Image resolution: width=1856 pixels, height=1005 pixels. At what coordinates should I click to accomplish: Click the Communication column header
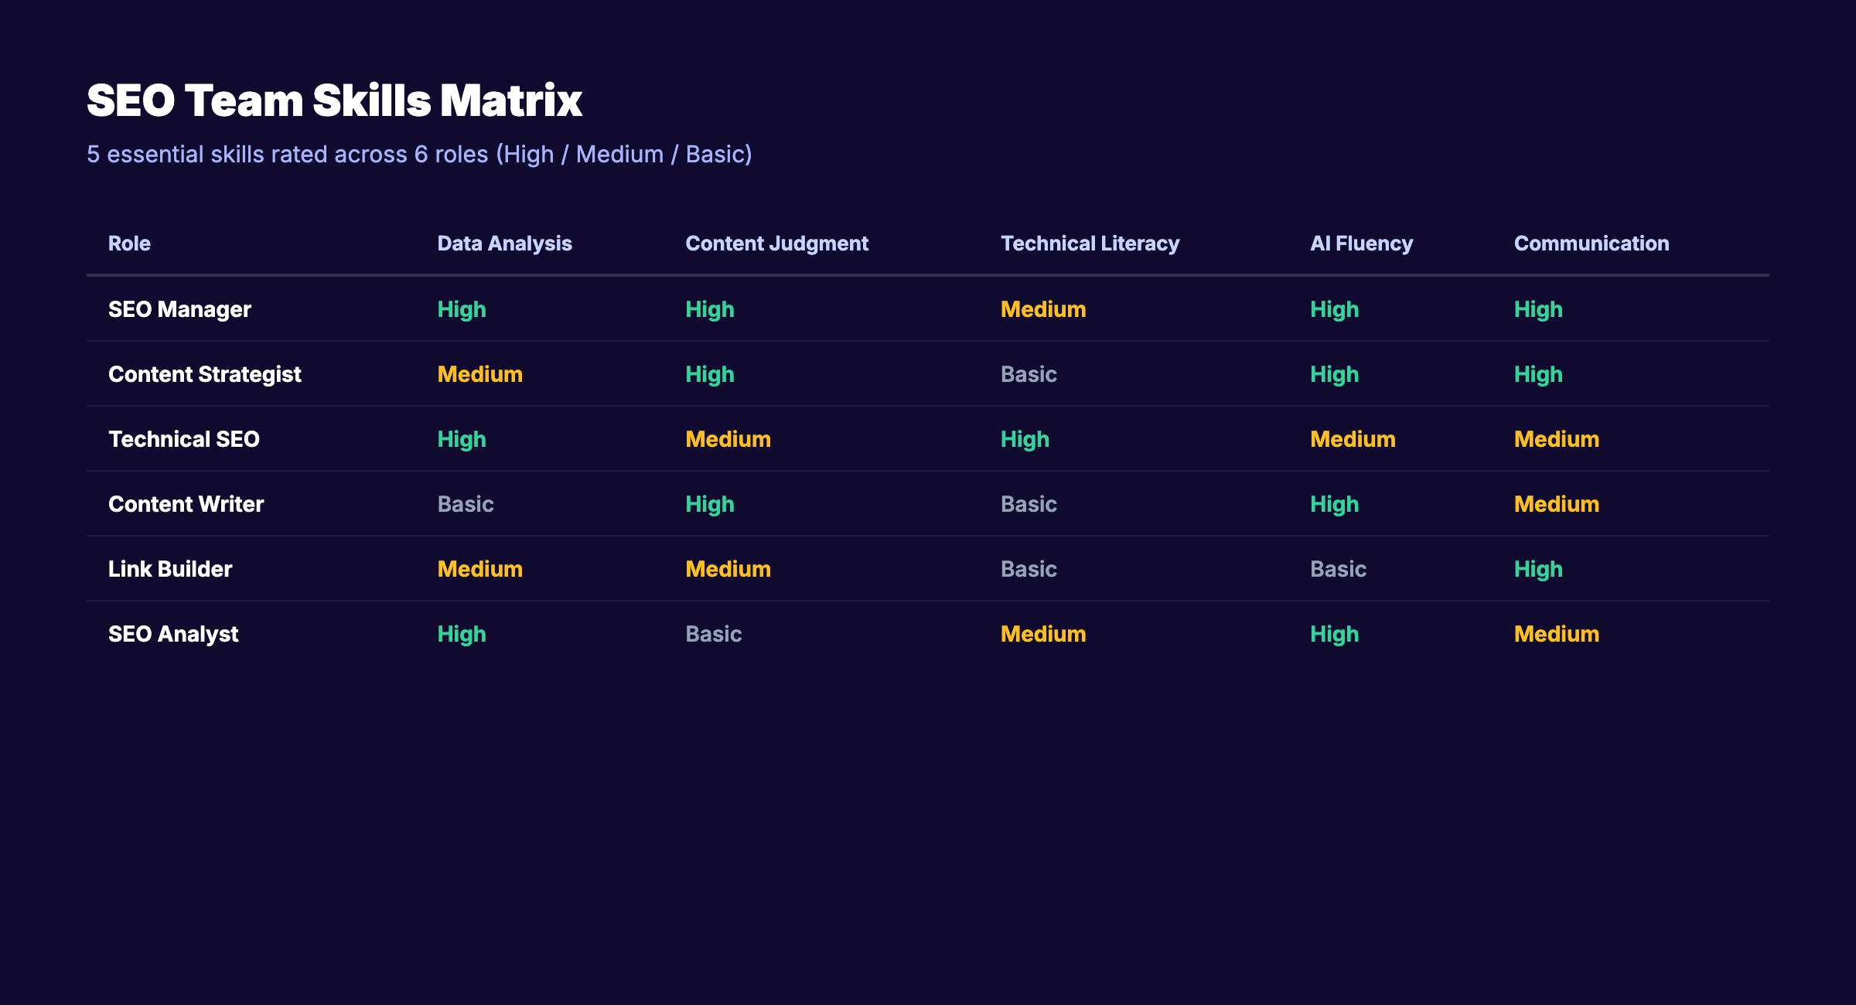tap(1591, 243)
